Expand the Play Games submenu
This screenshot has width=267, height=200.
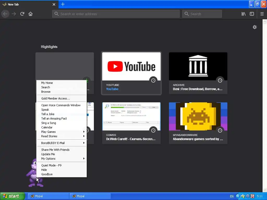pos(62,132)
